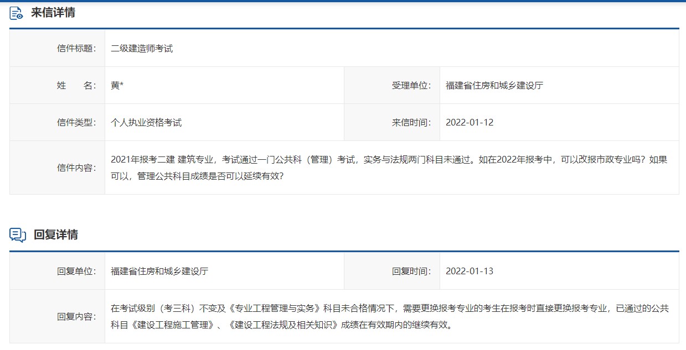Select the letter type 个人执业资格考试
Image resolution: width=686 pixels, height=350 pixels.
point(145,122)
